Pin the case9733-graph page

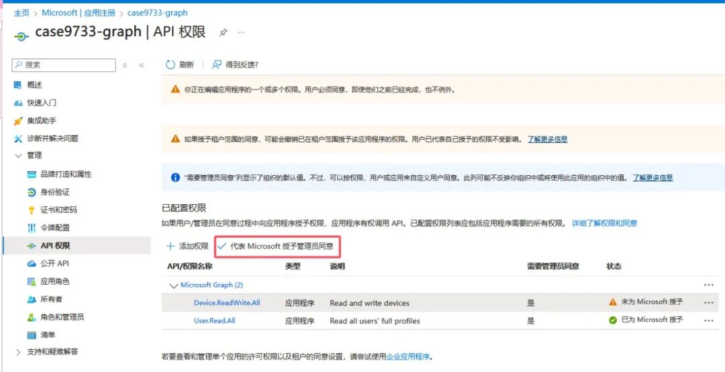(224, 32)
